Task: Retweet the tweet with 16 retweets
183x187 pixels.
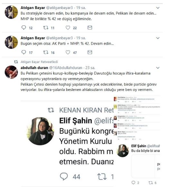Action: [46, 52]
